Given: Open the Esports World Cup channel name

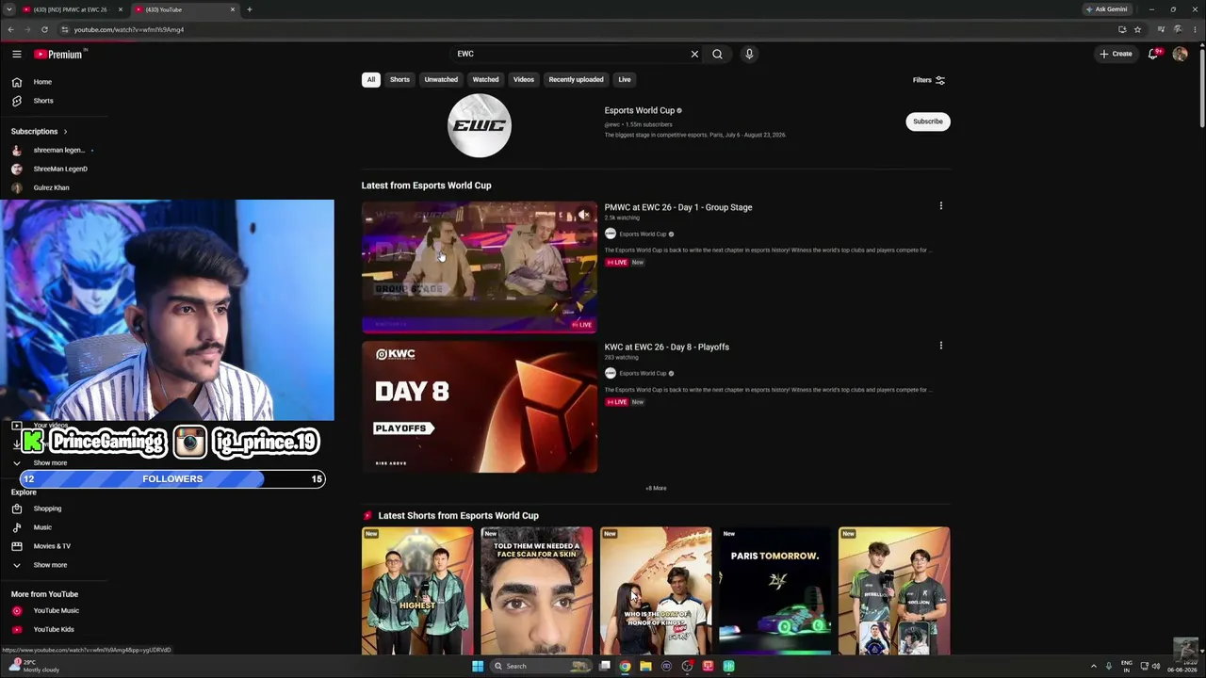Looking at the screenshot, I should [640, 110].
